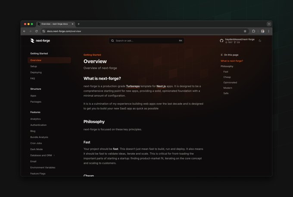Click the Overview page heading
The width and height of the screenshot is (293, 197).
(95, 62)
